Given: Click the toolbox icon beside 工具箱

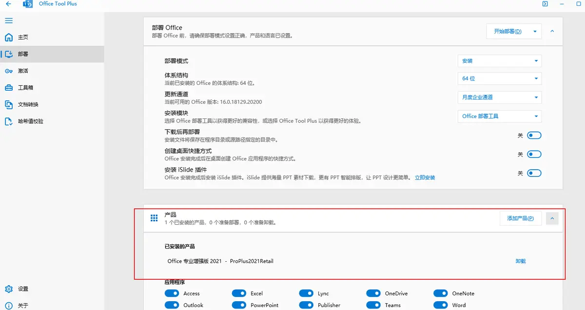Looking at the screenshot, I should click(9, 88).
